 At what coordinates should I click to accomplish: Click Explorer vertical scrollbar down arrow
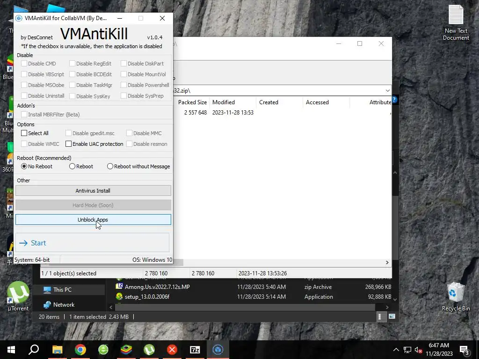tap(395, 300)
